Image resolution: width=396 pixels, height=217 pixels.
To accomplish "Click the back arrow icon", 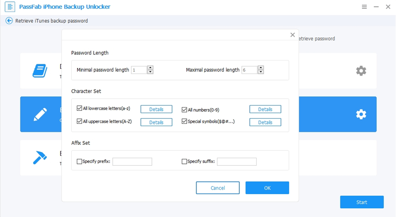I will 9,21.
